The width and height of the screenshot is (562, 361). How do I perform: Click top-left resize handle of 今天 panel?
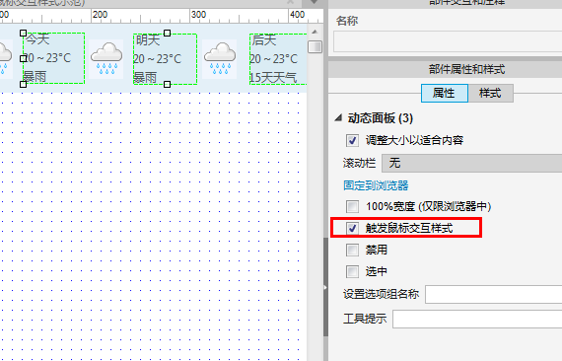23,33
